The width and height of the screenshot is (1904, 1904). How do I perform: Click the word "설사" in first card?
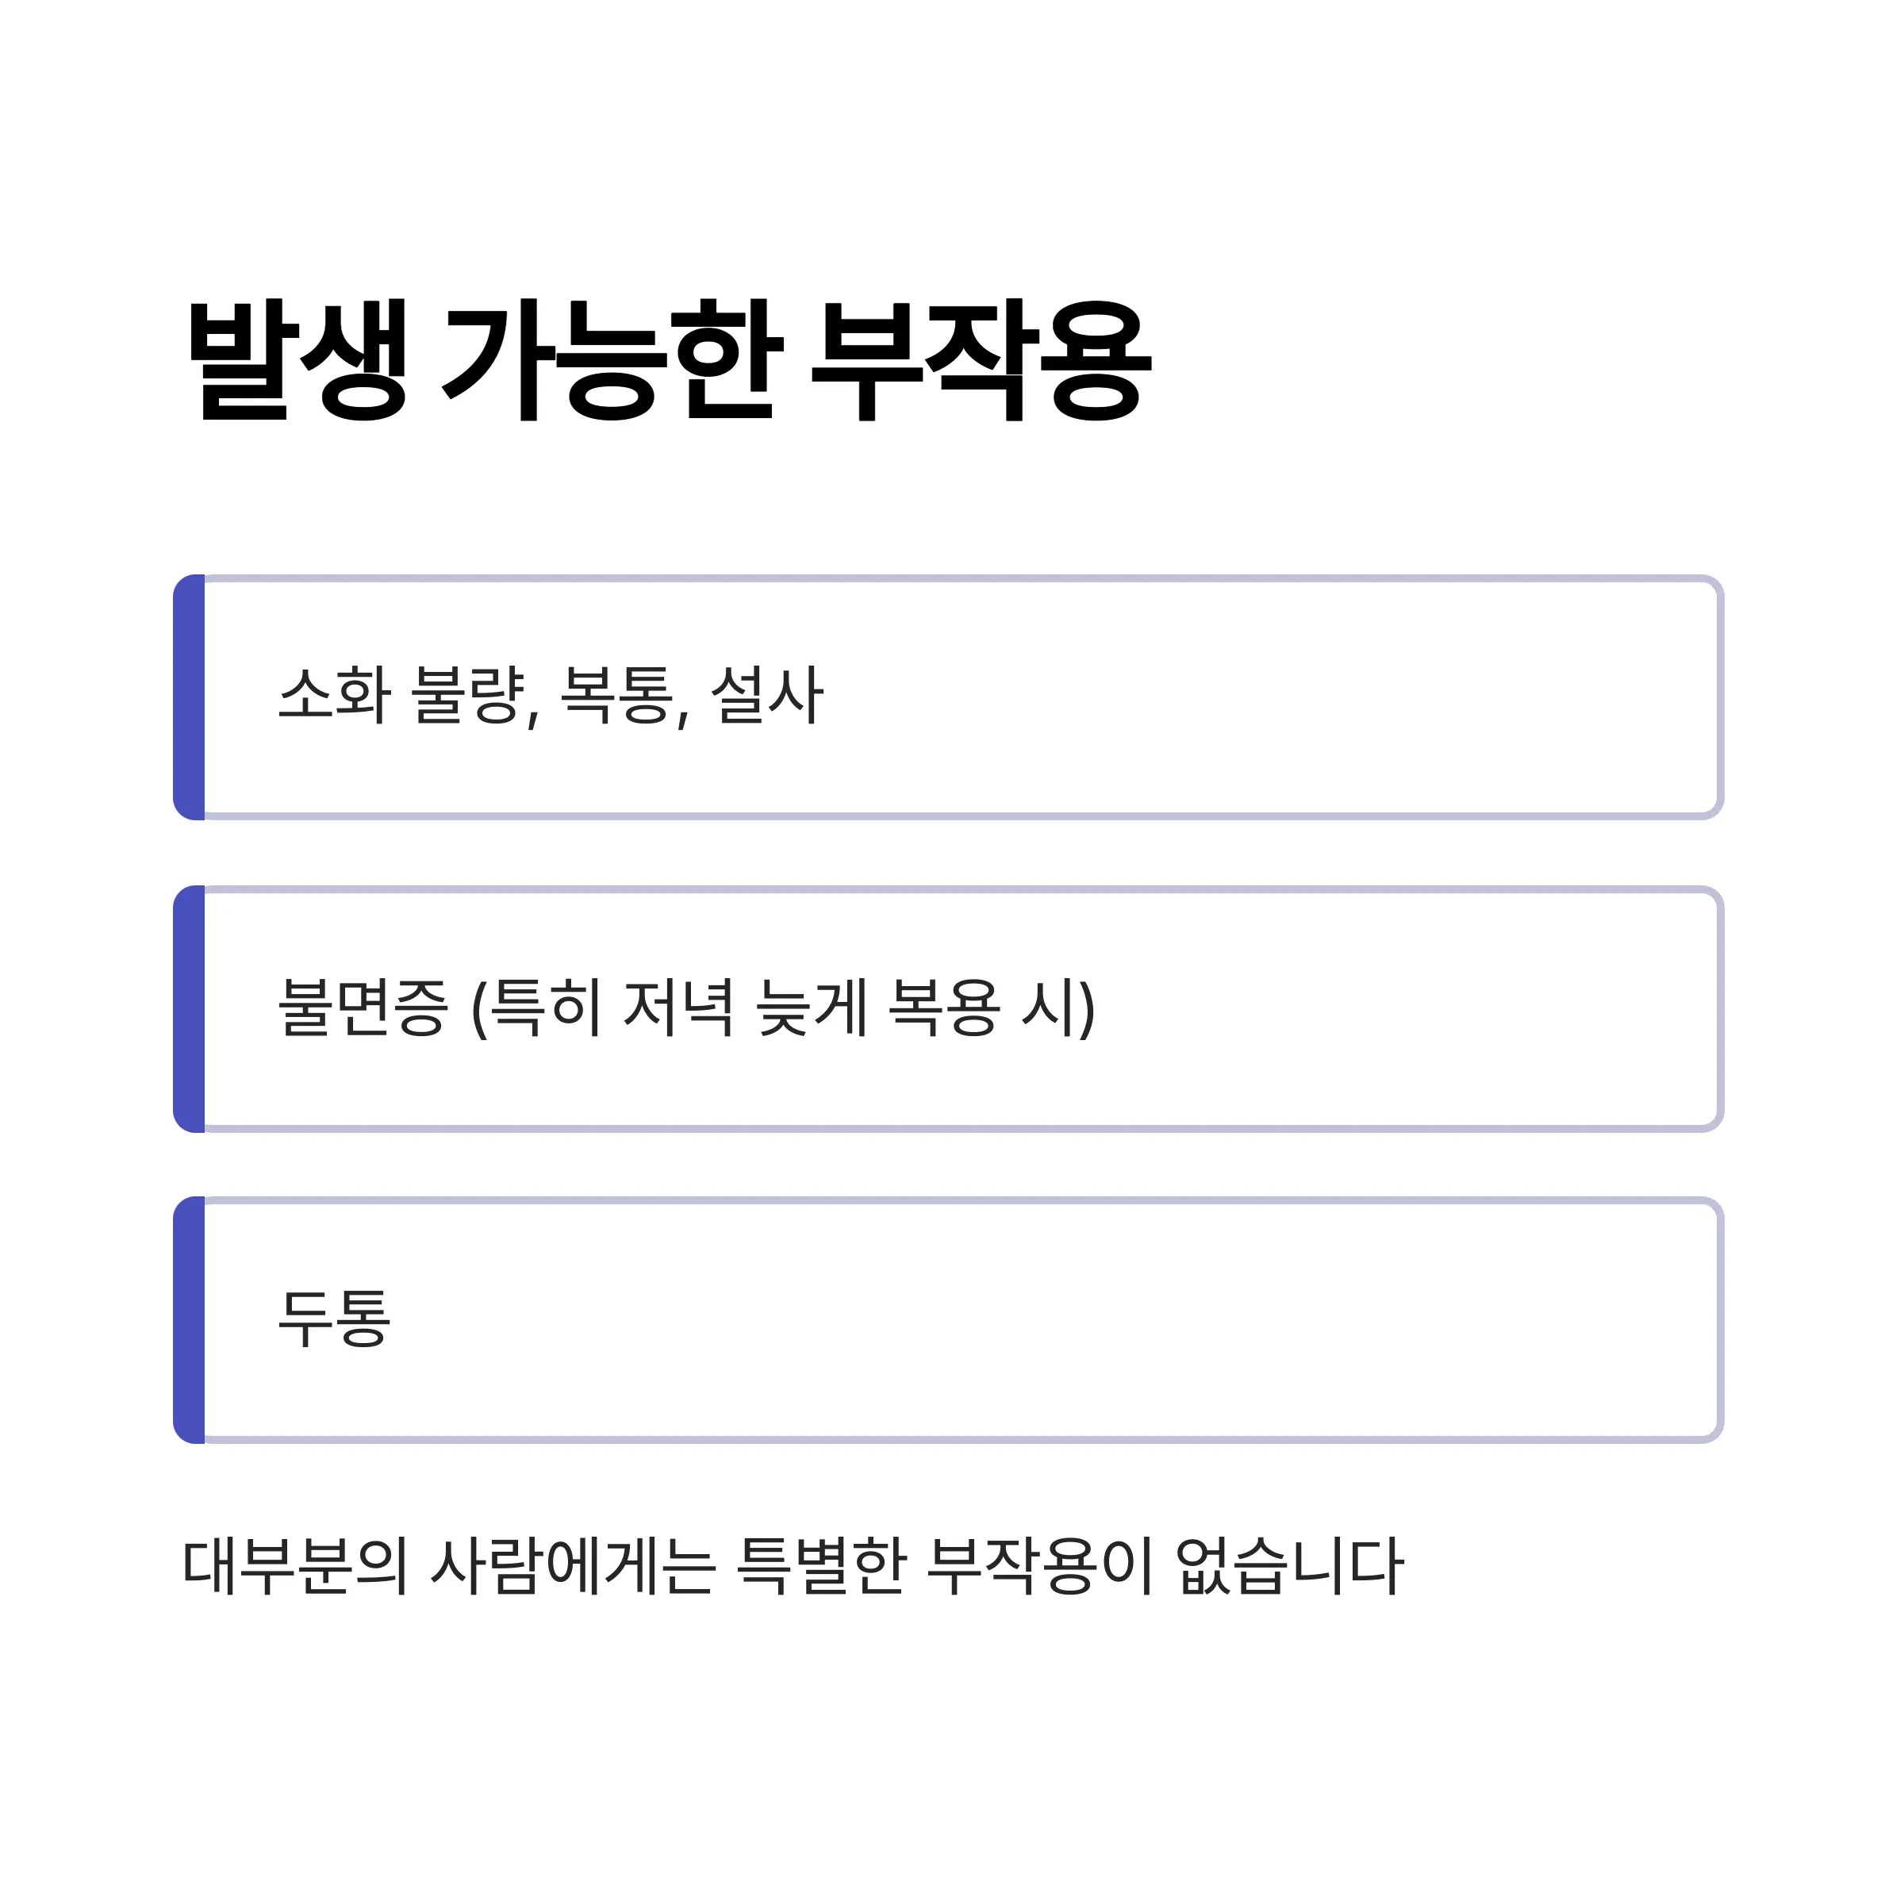pyautogui.click(x=766, y=695)
